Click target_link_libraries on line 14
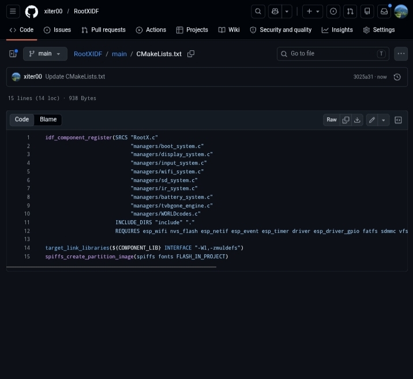 click(x=77, y=248)
